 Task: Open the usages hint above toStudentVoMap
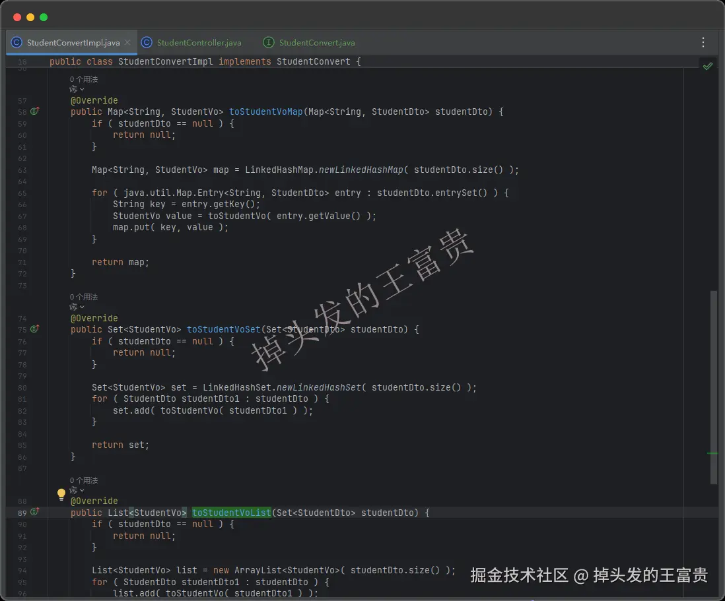click(x=84, y=79)
